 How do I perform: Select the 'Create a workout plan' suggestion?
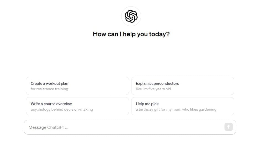(77, 86)
